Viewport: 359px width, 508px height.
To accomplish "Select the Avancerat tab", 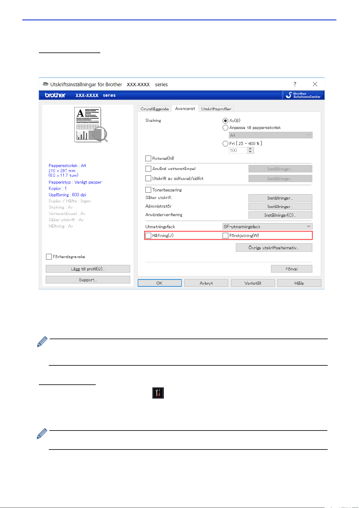I will tap(185, 109).
